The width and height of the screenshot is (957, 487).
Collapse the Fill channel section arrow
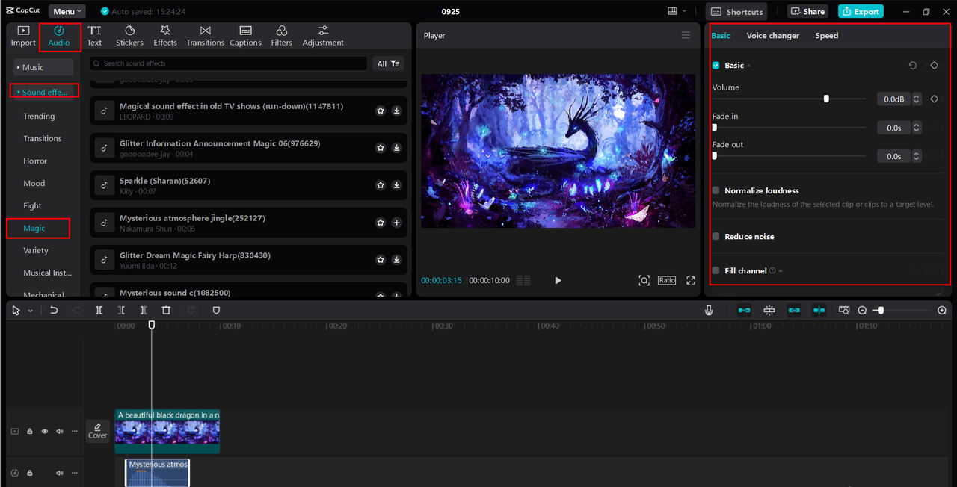click(x=781, y=270)
